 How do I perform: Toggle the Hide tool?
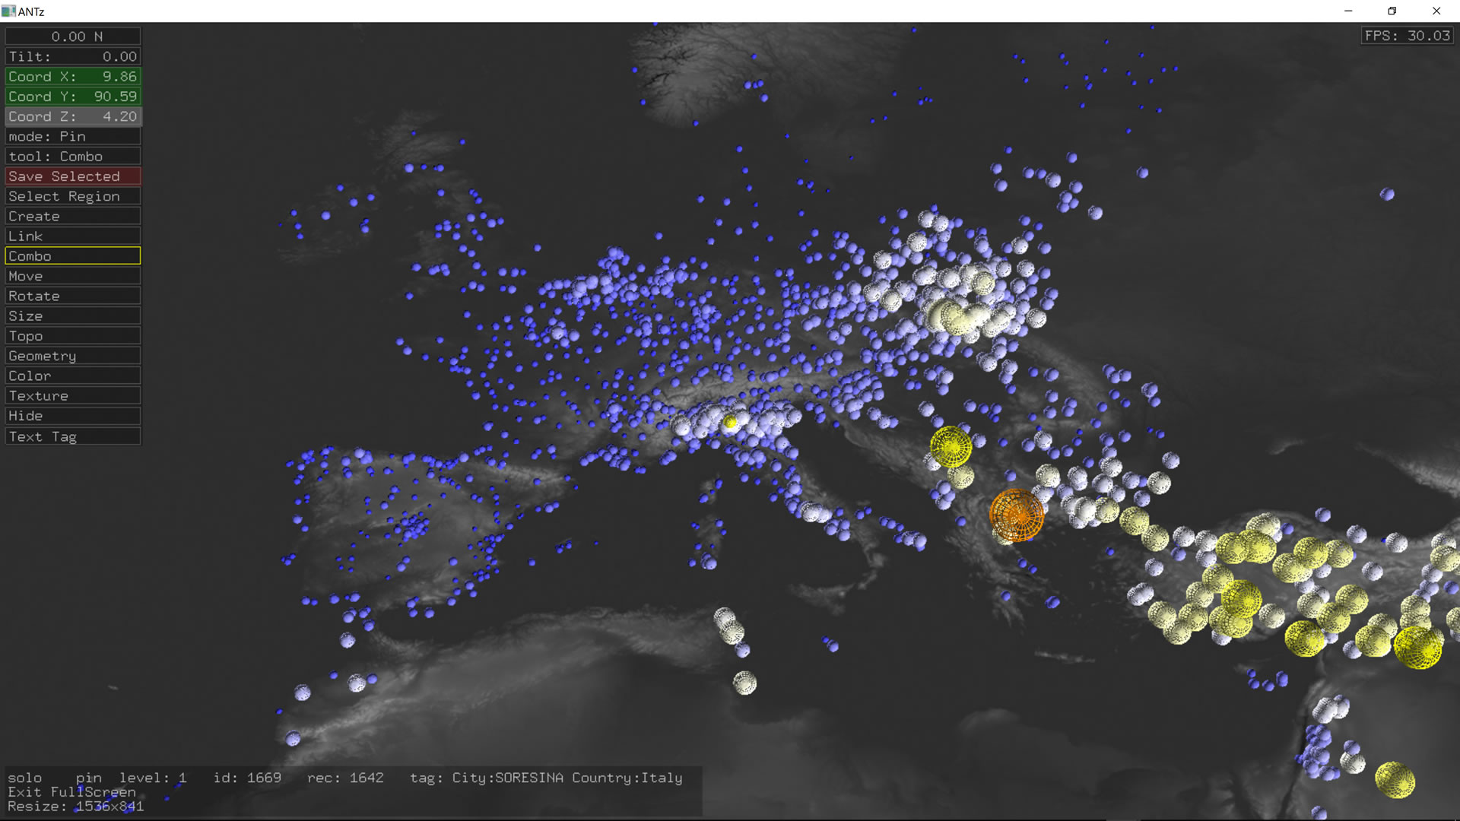[x=73, y=416]
